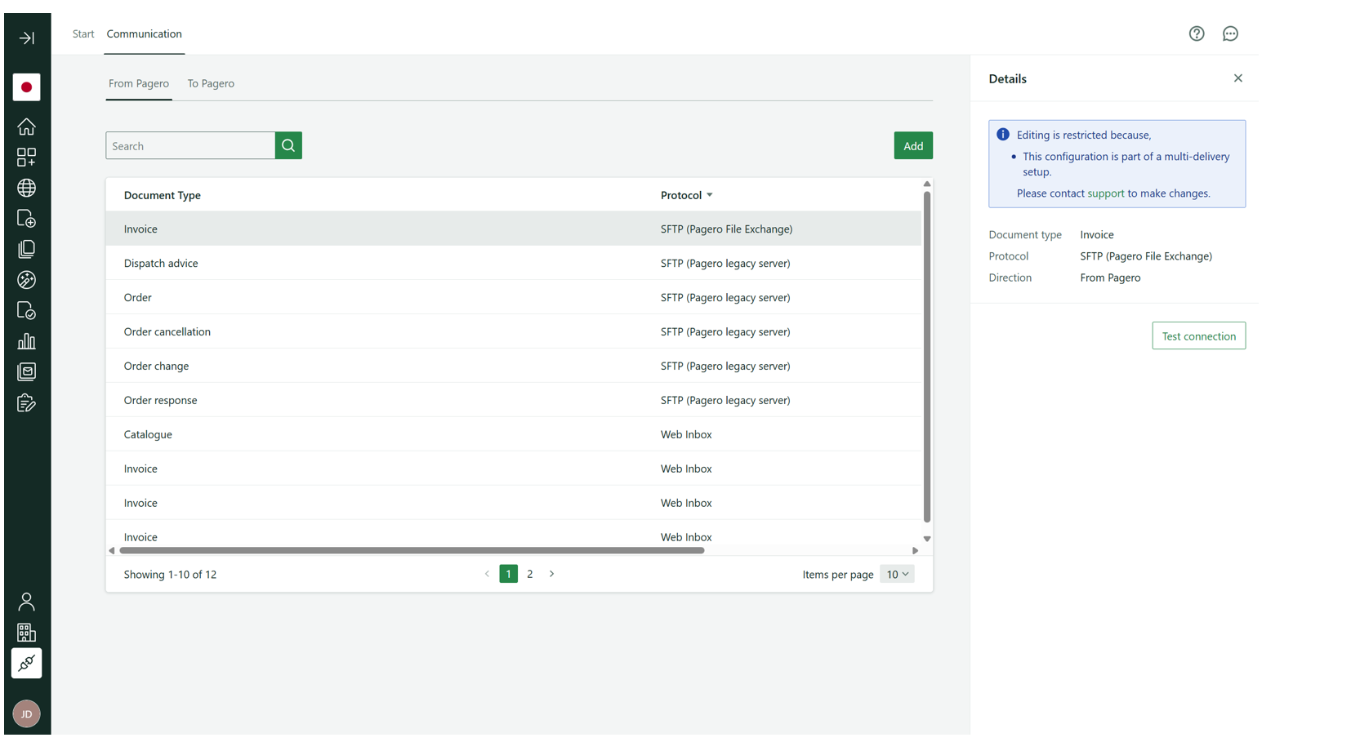Screen dimensions: 1360x742
Task: Open the bar chart reports icon
Action: [x=26, y=341]
